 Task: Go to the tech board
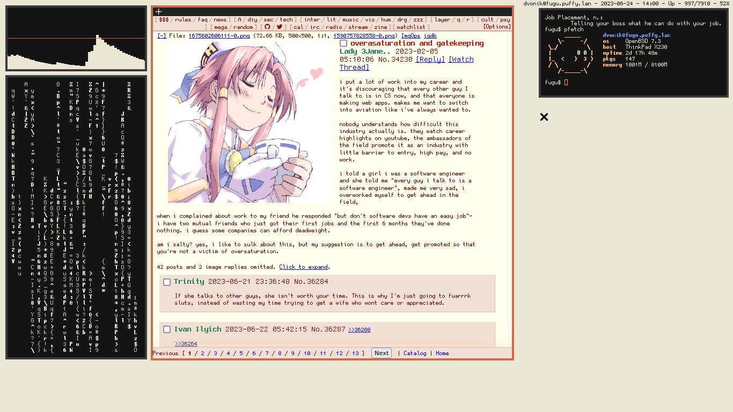(x=287, y=20)
